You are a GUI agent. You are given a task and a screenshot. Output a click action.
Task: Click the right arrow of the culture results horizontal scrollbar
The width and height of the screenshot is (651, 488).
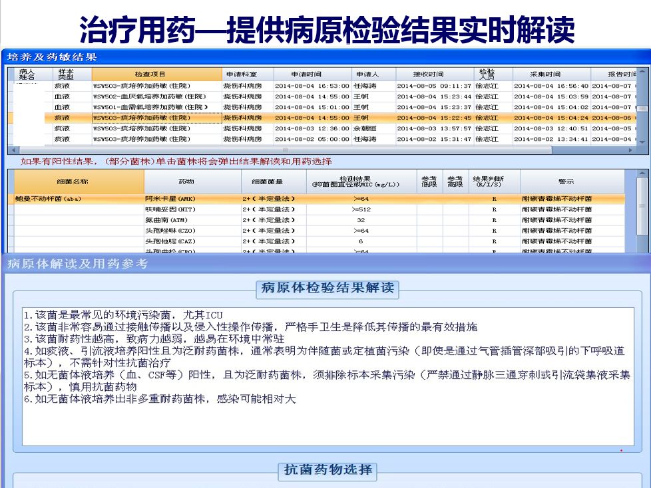(x=631, y=150)
